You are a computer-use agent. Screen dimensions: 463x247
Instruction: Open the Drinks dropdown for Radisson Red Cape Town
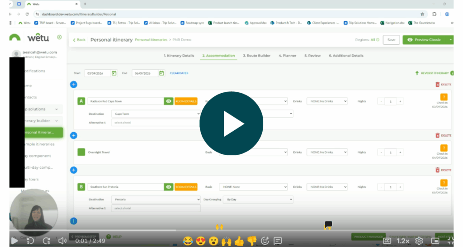point(327,101)
